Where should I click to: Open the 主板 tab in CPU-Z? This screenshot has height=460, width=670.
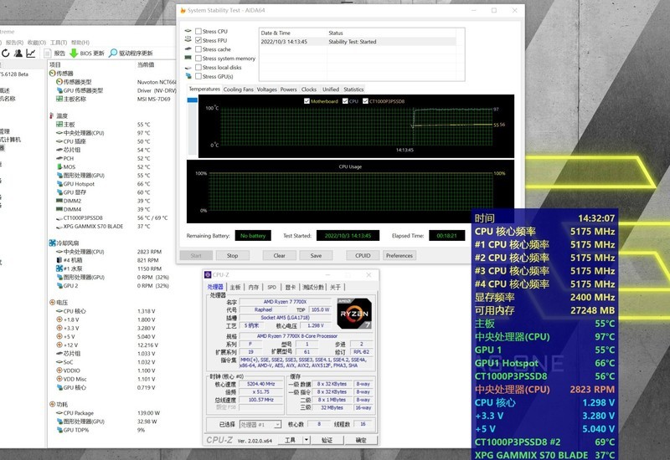[x=235, y=287]
